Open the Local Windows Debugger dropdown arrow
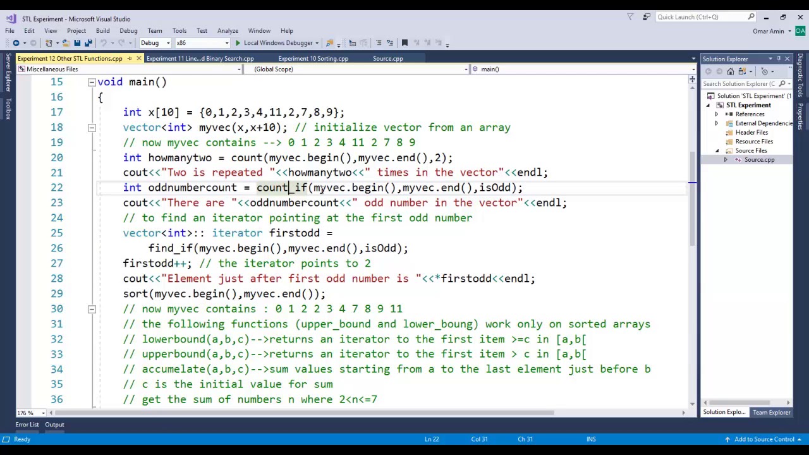Image resolution: width=809 pixels, height=455 pixels. point(317,43)
